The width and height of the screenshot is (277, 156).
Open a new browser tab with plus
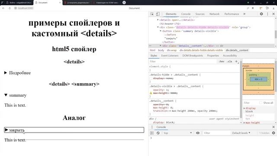coord(124,3)
